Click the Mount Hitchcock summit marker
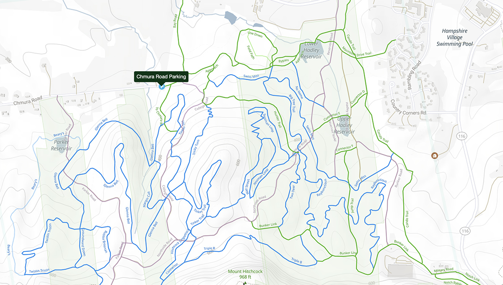 pos(245,283)
